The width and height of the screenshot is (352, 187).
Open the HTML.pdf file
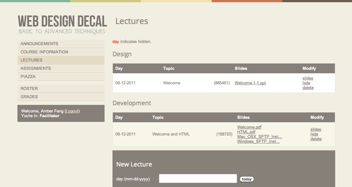(x=246, y=132)
